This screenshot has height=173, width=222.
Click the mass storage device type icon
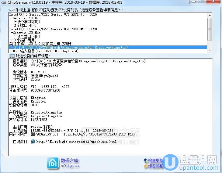click(33, 65)
